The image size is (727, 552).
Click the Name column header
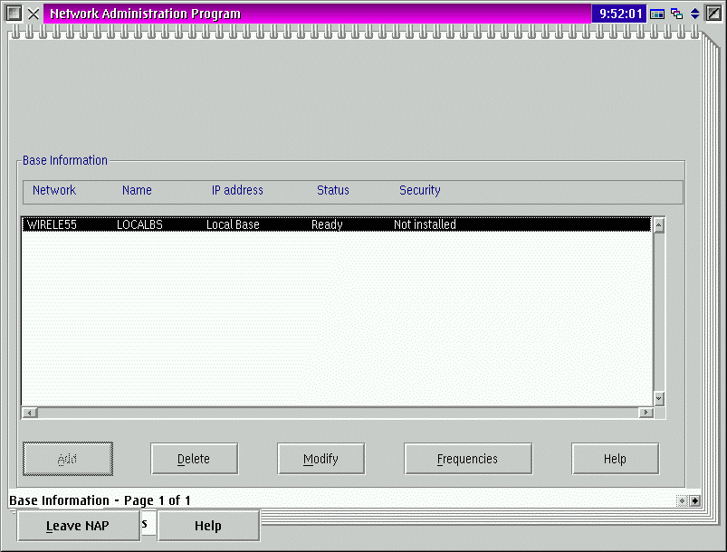coord(138,190)
